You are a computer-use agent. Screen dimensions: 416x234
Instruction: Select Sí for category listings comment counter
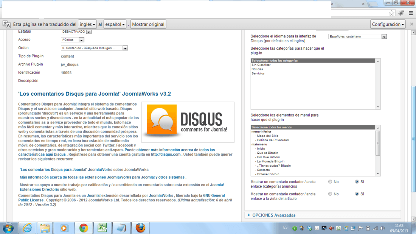pyautogui.click(x=357, y=182)
